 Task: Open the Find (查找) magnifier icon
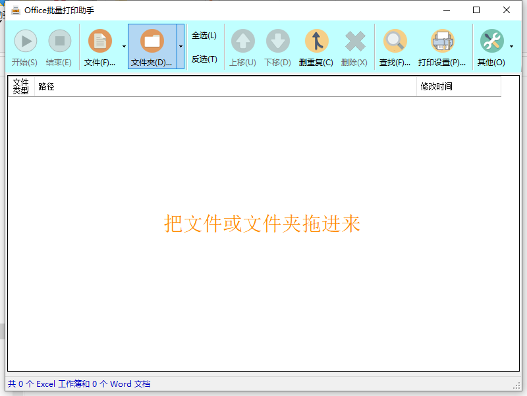(395, 41)
